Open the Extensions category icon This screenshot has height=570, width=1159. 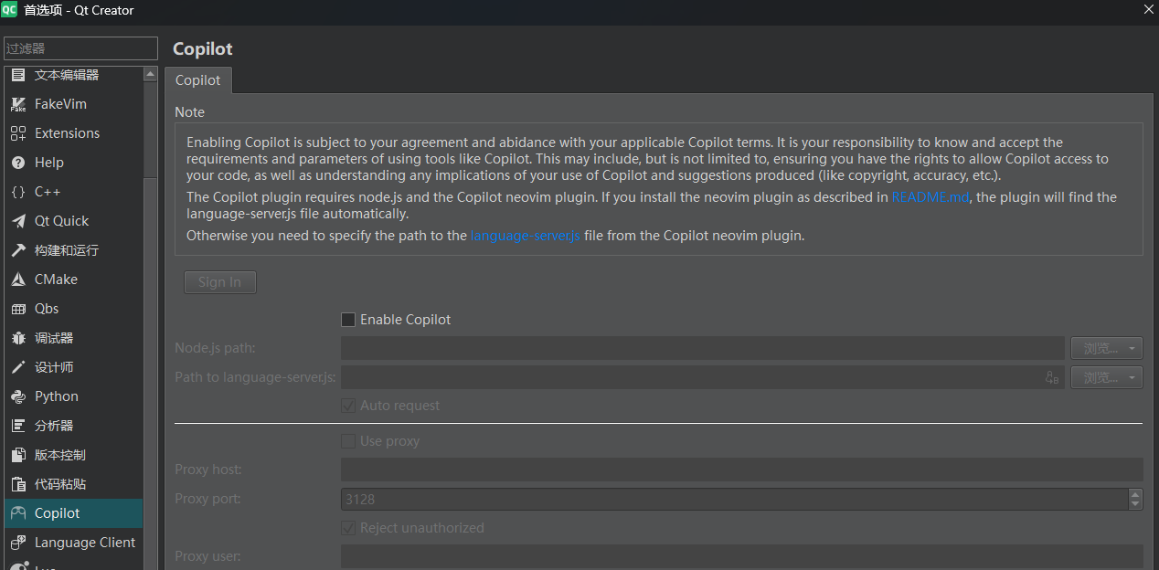[18, 133]
